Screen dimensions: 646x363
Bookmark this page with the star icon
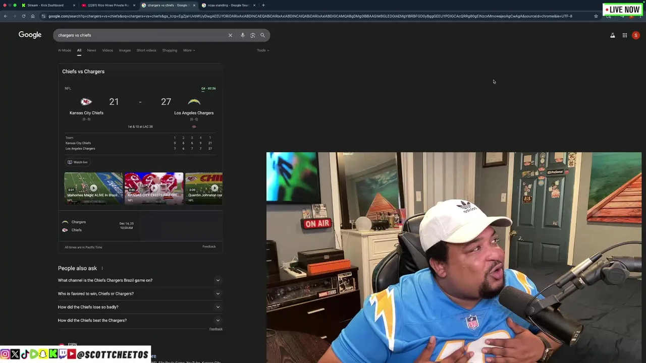point(596,16)
